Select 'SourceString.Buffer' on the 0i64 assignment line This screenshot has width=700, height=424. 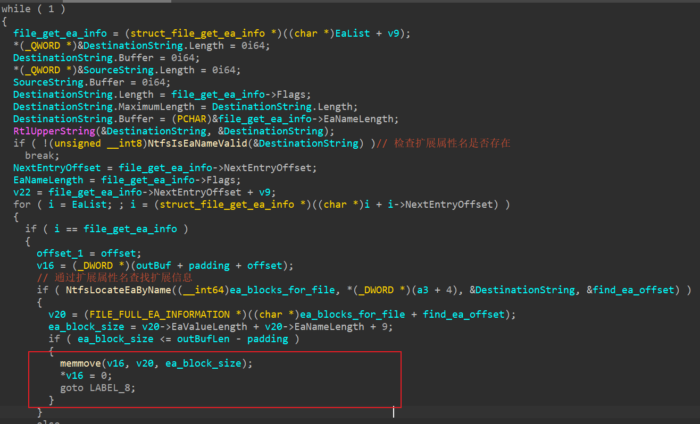69,82
